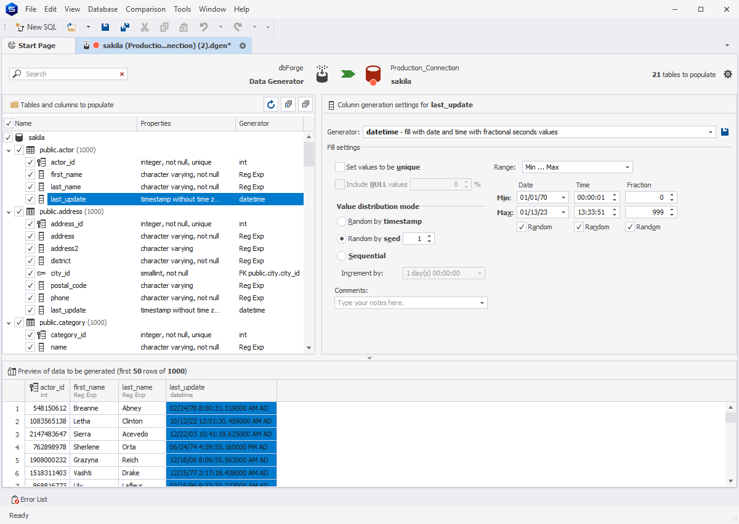Open the Max date picker dropdown
The width and height of the screenshot is (739, 524).
click(x=563, y=212)
